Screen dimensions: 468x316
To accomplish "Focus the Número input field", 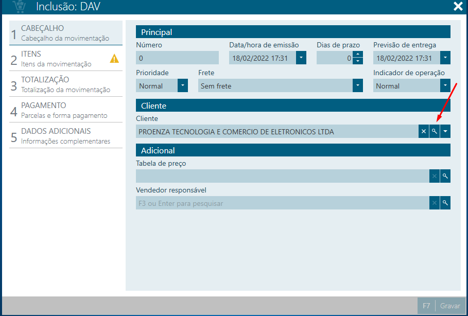I will pyautogui.click(x=177, y=58).
